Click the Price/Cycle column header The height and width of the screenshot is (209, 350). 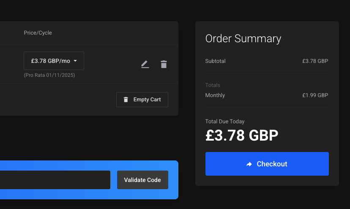(x=38, y=33)
